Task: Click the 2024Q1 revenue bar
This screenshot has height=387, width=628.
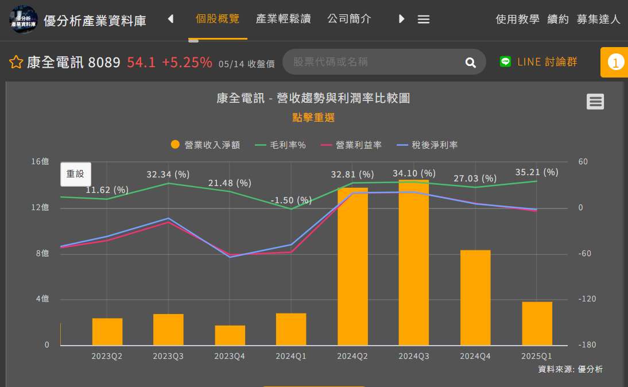Action: pyautogui.click(x=291, y=330)
